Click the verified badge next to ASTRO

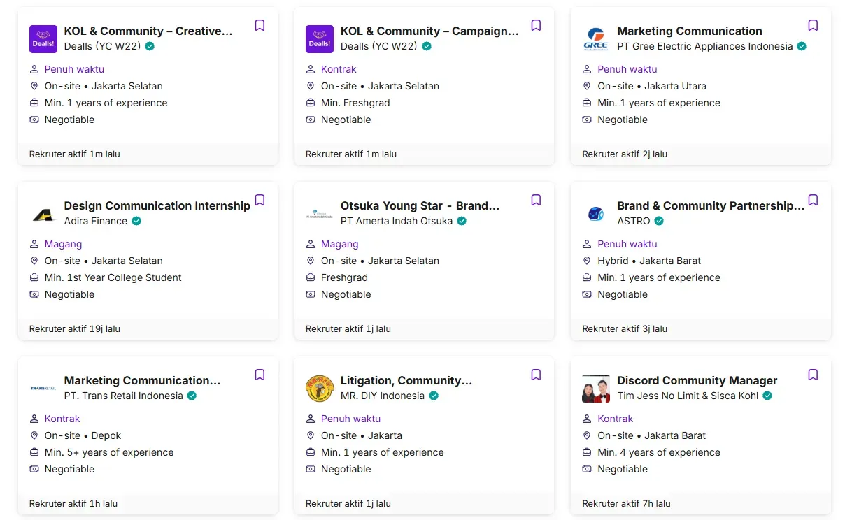click(x=659, y=221)
